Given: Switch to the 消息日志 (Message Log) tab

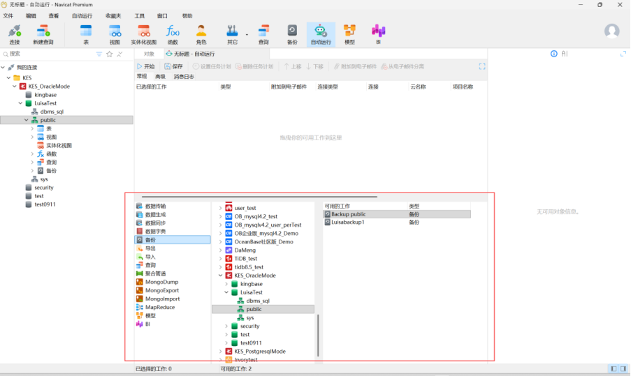Looking at the screenshot, I should 183,77.
